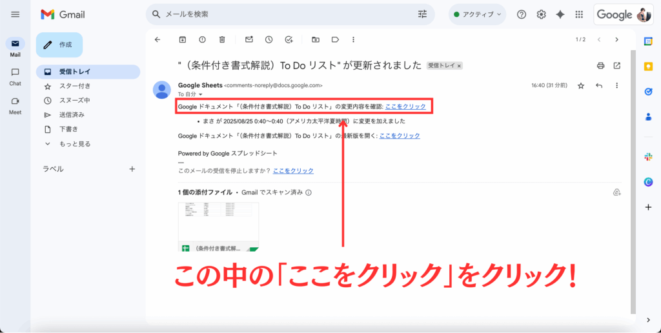Viewport: 661px width, 333px height.
Task: Mark email as unread
Action: (249, 39)
